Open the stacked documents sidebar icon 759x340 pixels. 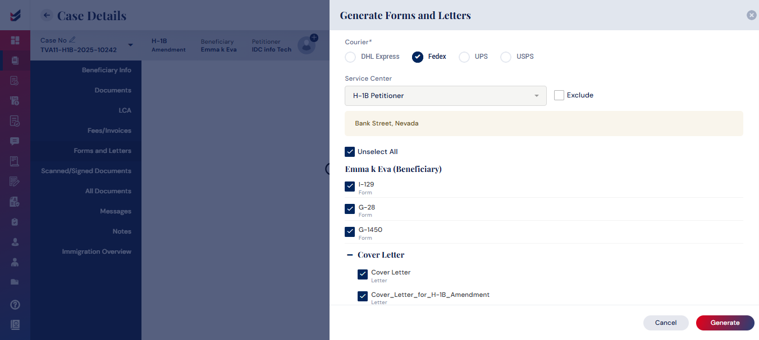click(15, 60)
